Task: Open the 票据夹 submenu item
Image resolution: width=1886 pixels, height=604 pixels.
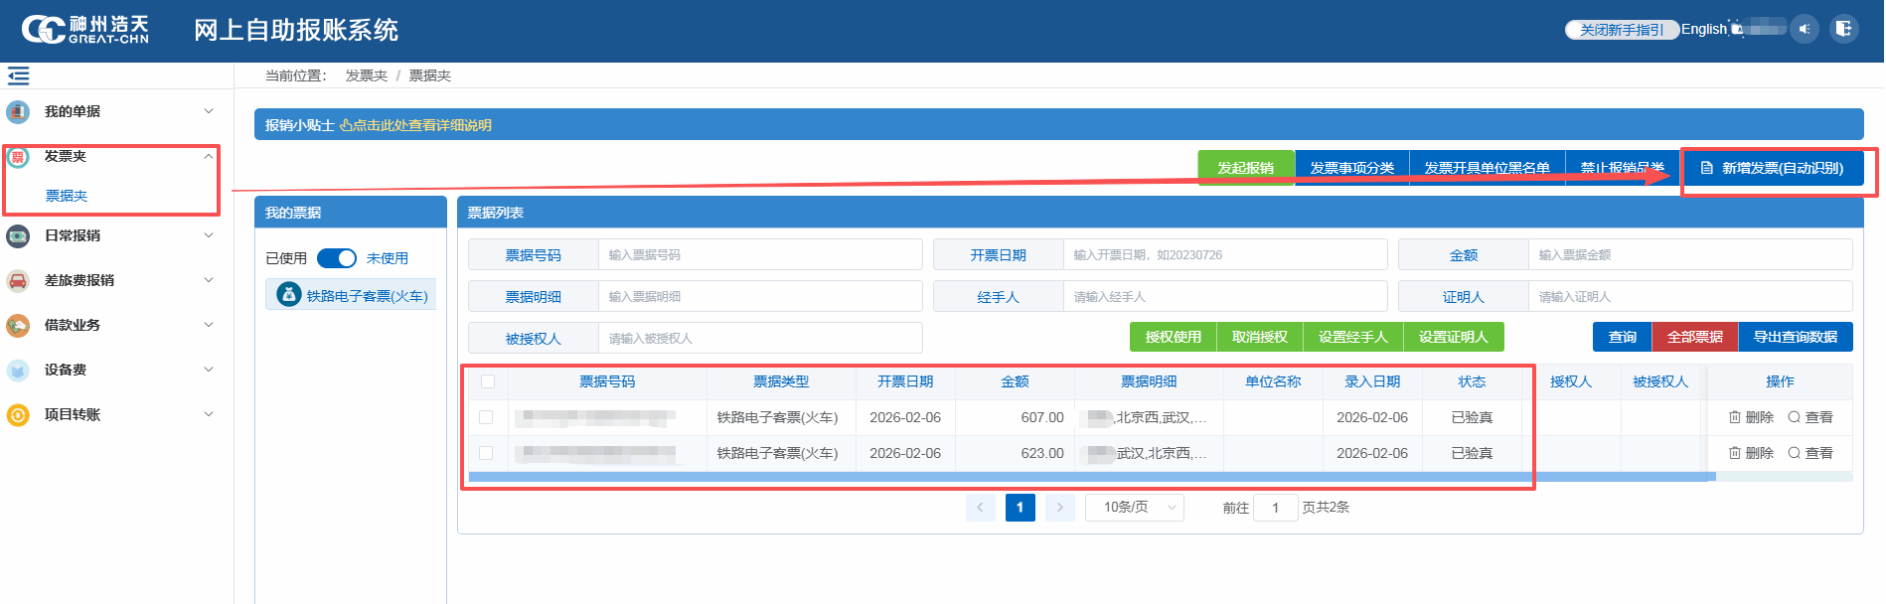Action: [x=67, y=196]
